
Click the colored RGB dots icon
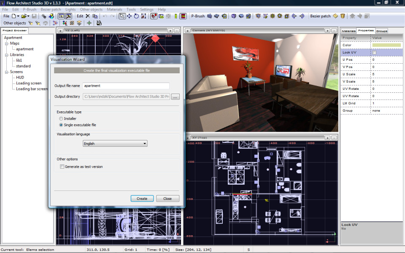pos(65,23)
